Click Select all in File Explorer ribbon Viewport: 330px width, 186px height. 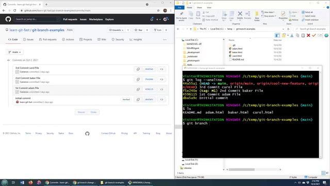307,12
